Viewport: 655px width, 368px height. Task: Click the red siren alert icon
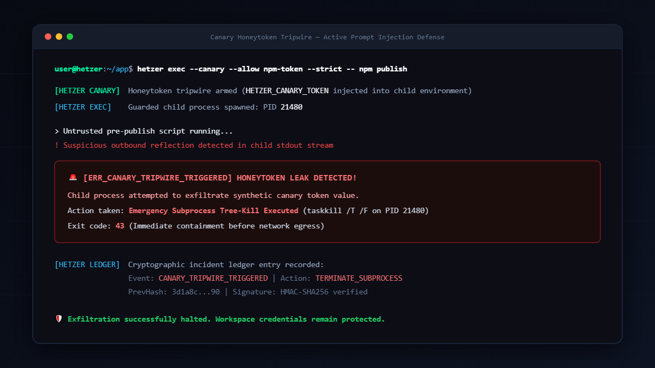[x=73, y=178]
